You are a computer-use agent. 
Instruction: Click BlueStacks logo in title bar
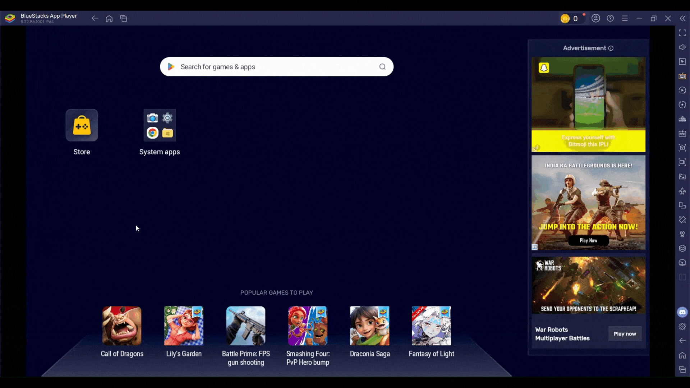(x=10, y=18)
